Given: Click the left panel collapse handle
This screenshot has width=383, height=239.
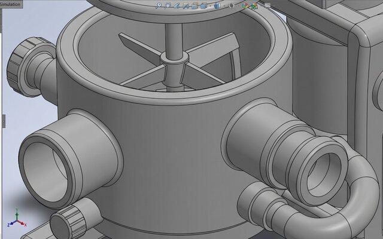Looking at the screenshot, I should click(4, 121).
